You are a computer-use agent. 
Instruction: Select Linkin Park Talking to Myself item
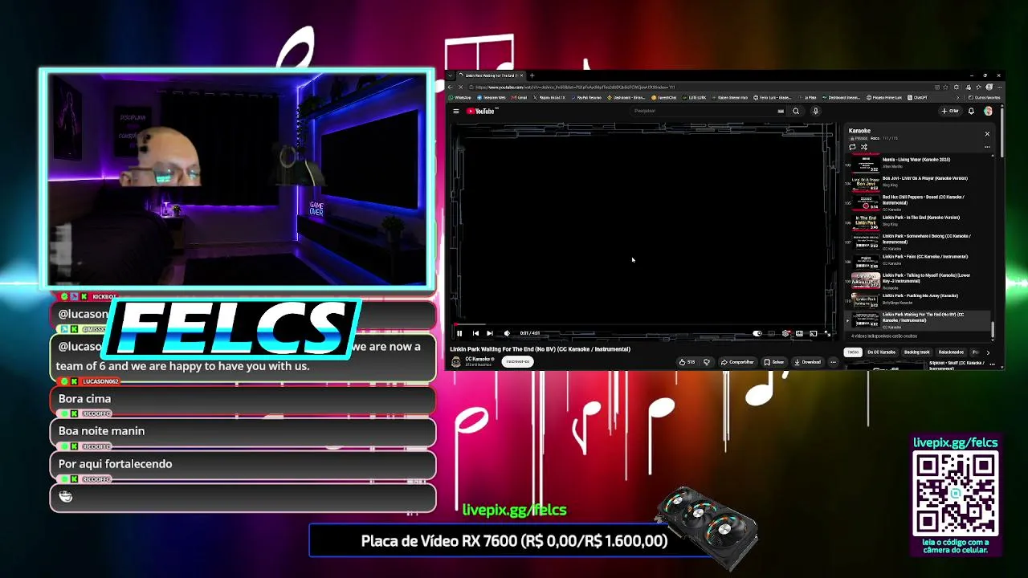tap(916, 280)
